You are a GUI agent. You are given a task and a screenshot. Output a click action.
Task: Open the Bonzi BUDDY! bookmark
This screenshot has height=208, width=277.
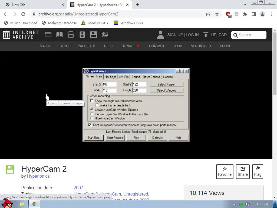coord(95,23)
